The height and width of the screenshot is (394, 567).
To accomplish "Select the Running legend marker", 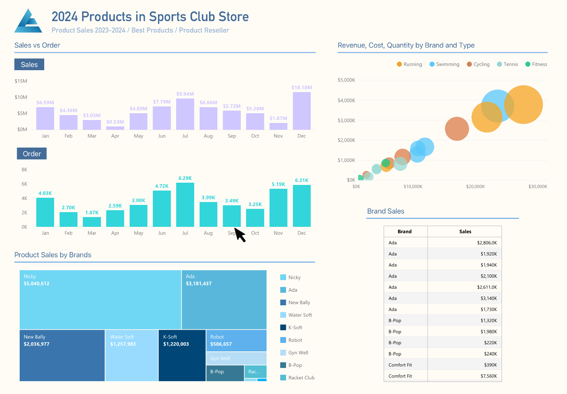I will pos(399,64).
